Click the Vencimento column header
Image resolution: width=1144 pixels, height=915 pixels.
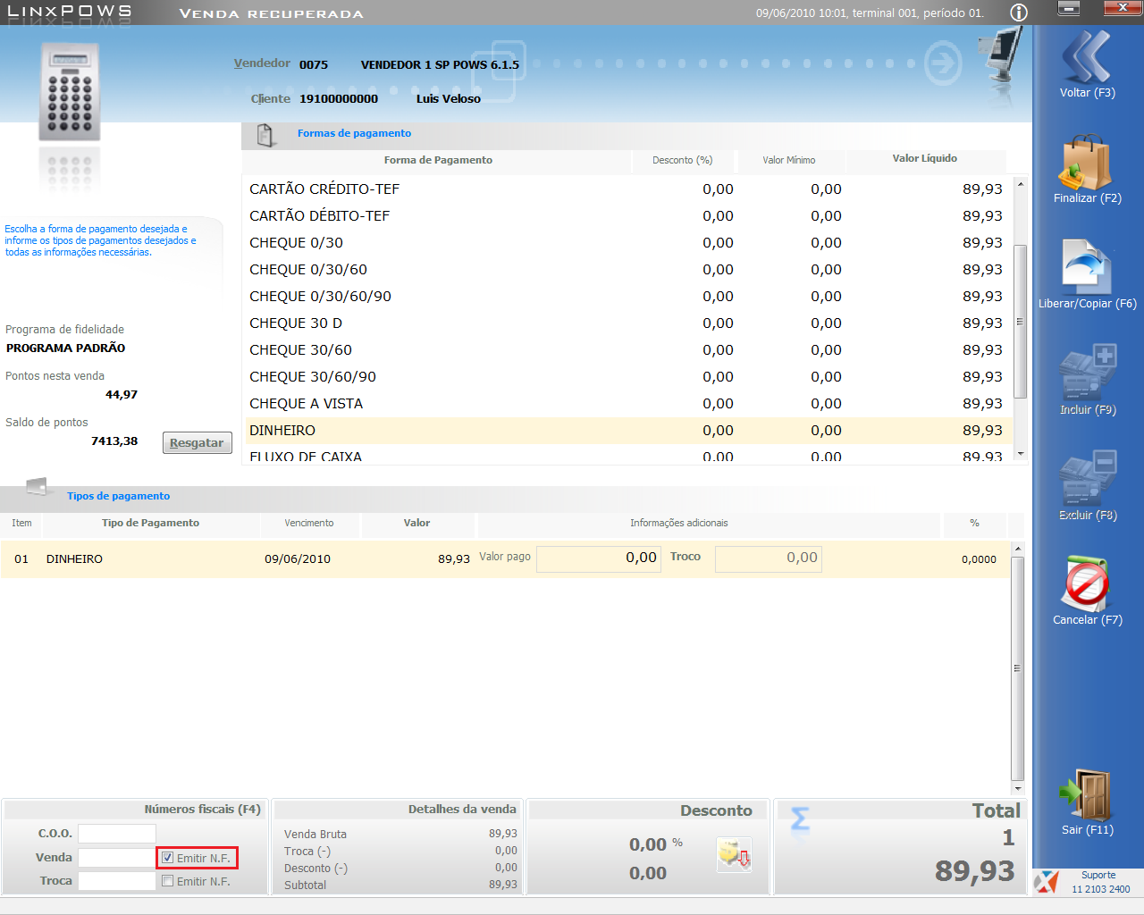click(x=309, y=523)
